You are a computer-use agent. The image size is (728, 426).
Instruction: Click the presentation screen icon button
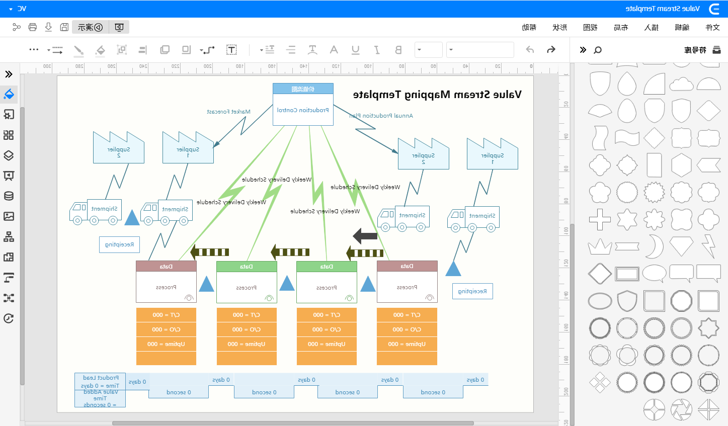click(119, 27)
